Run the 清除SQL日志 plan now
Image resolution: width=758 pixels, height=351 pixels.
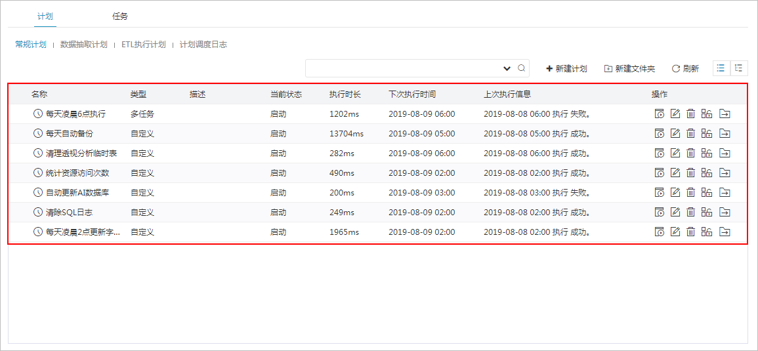[660, 213]
